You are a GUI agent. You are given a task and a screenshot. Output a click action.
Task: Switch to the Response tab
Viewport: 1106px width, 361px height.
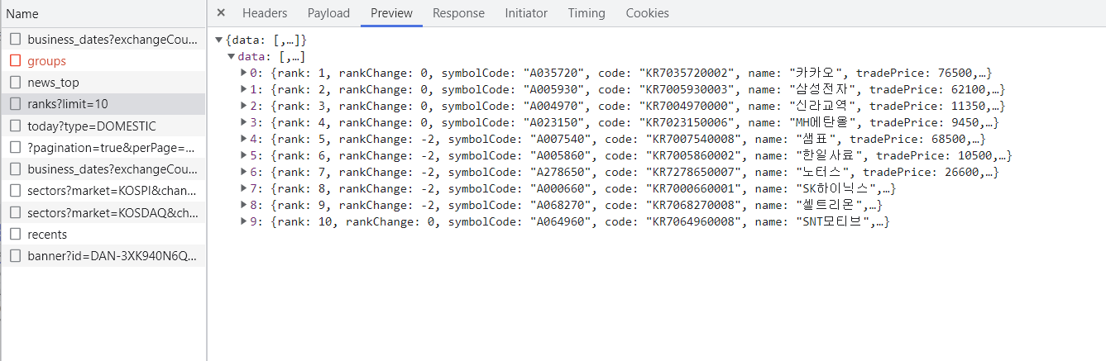tap(458, 13)
